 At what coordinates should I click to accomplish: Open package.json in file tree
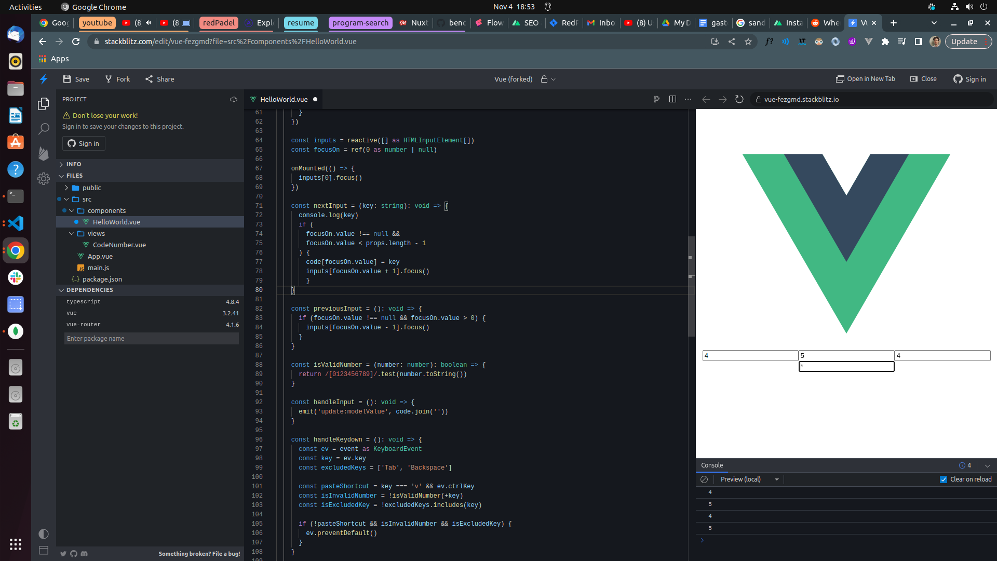tap(150, 279)
